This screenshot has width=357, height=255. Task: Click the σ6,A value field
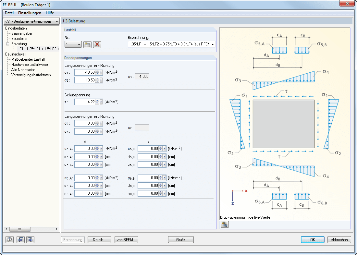tap(85, 178)
